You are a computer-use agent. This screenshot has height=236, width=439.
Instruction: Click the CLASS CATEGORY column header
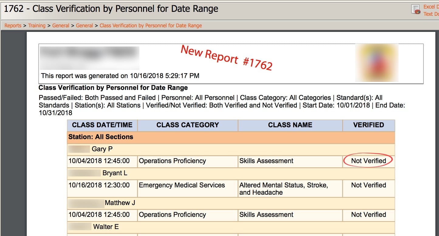tap(187, 125)
